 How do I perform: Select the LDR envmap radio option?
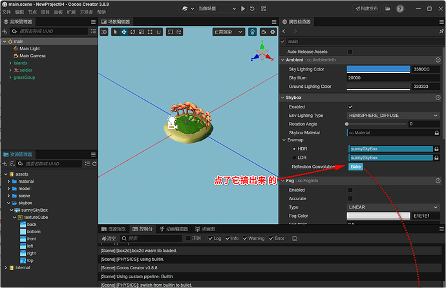pos(294,158)
